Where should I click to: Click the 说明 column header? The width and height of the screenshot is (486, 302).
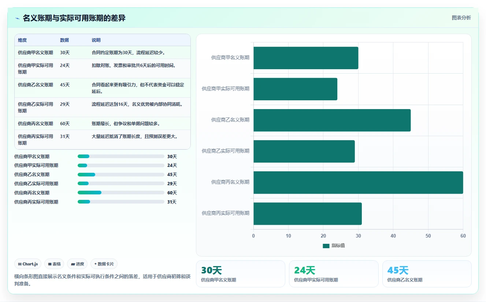pyautogui.click(x=96, y=40)
